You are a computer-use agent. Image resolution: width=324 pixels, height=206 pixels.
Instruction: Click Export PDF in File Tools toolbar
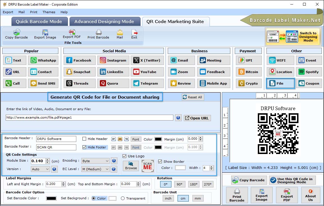[72, 34]
